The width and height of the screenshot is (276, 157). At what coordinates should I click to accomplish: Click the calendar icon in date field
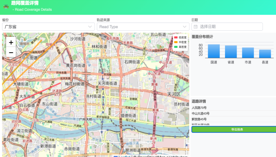[196, 27]
